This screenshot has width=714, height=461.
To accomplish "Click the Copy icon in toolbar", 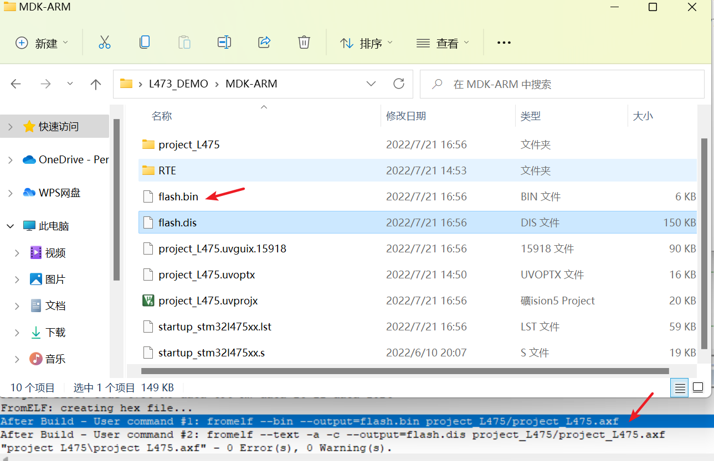I will click(145, 43).
